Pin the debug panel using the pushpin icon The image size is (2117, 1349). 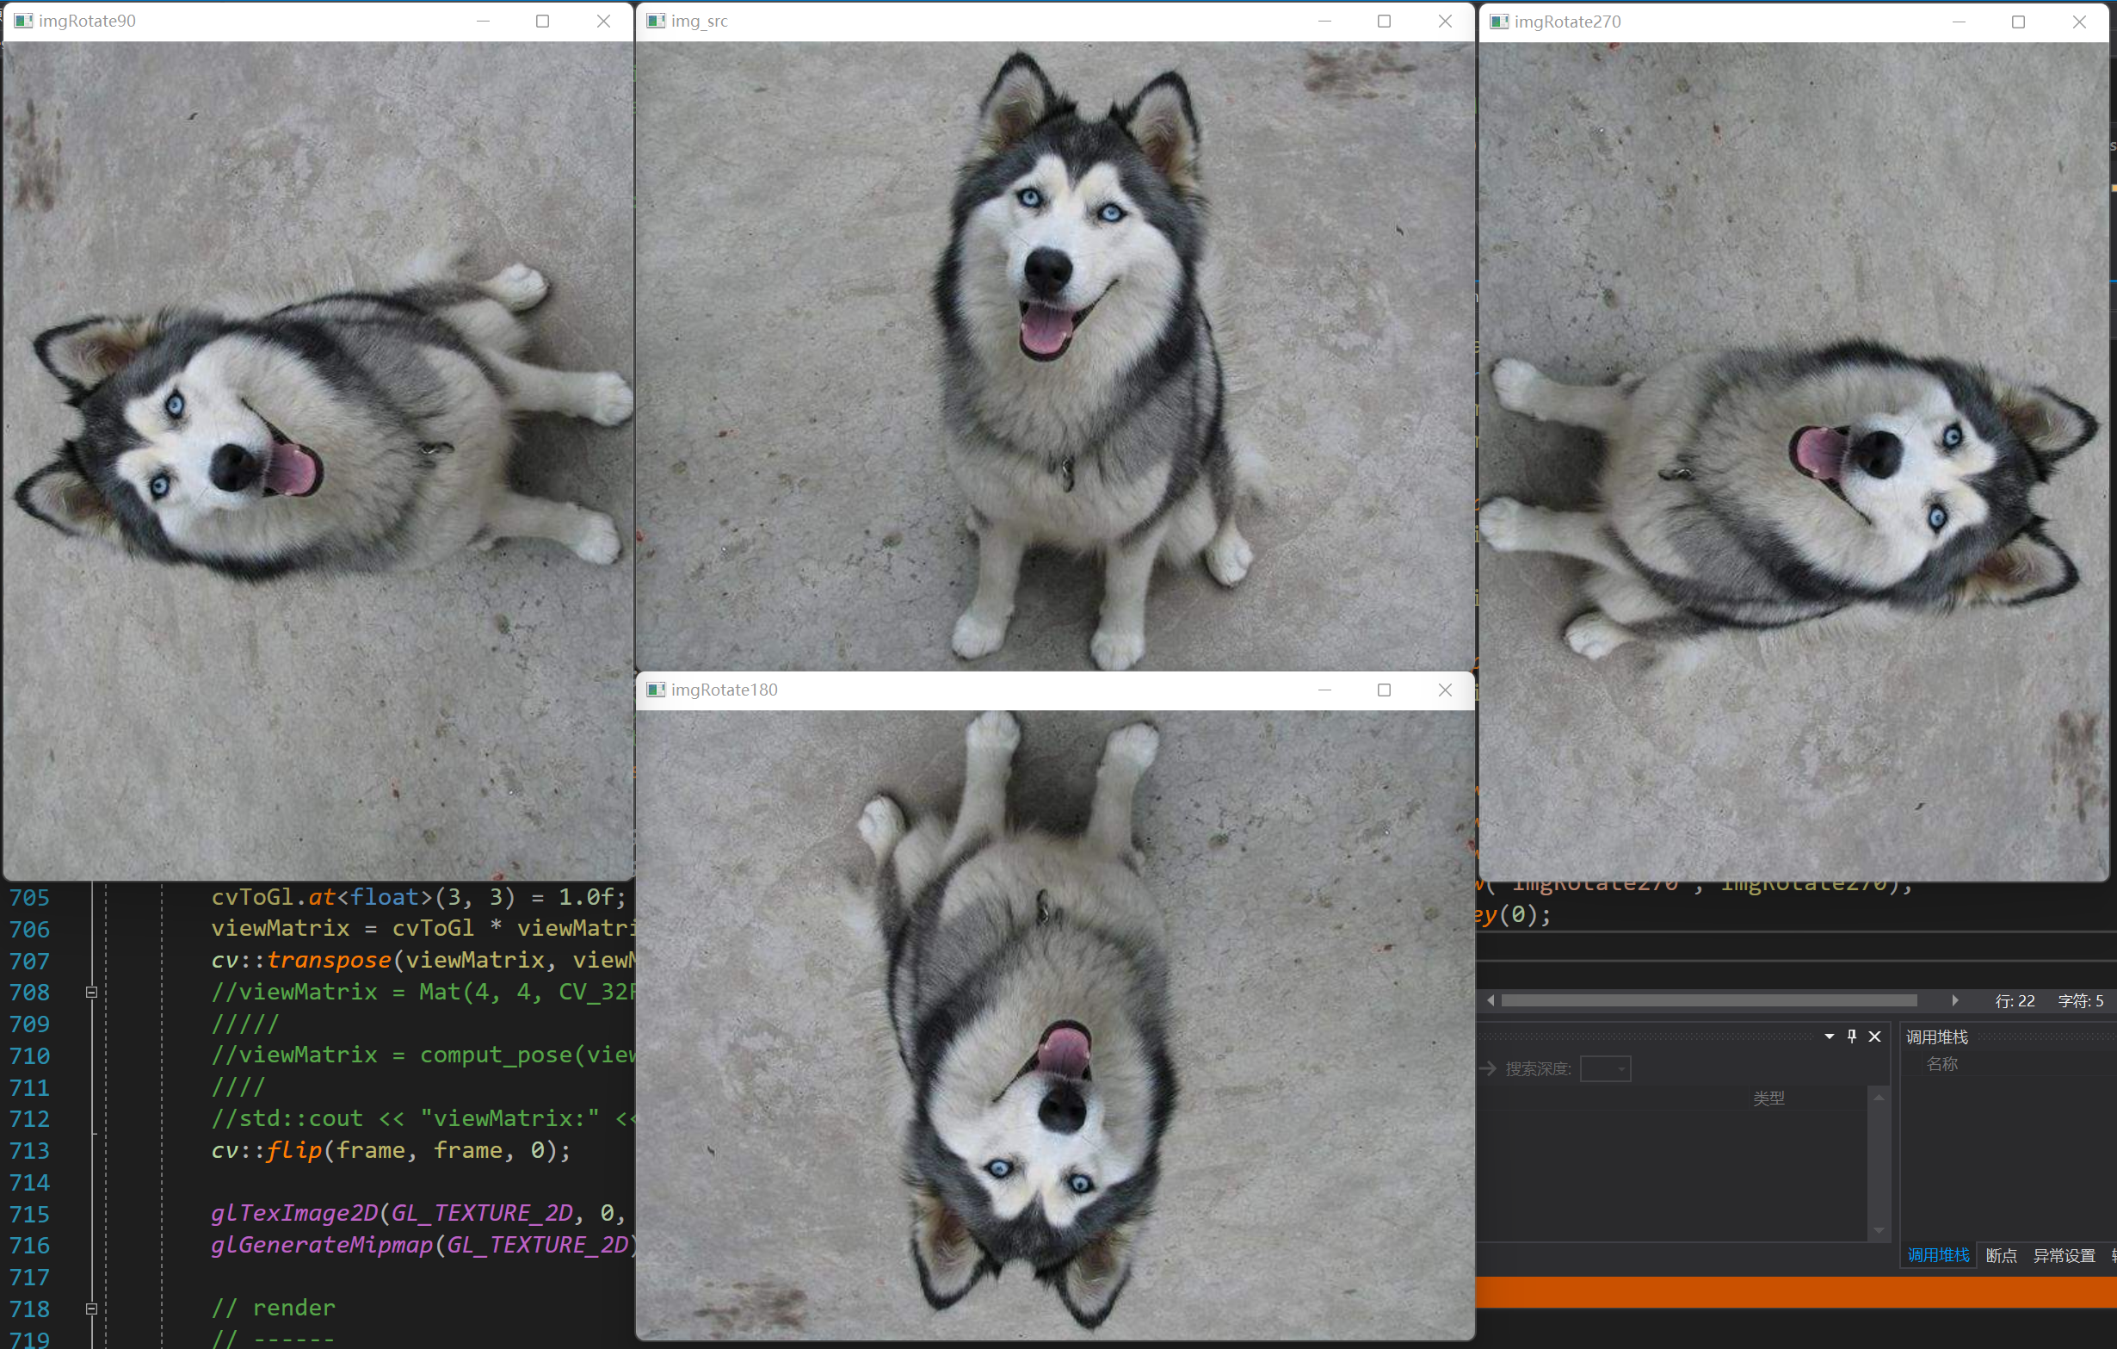[x=1851, y=1036]
